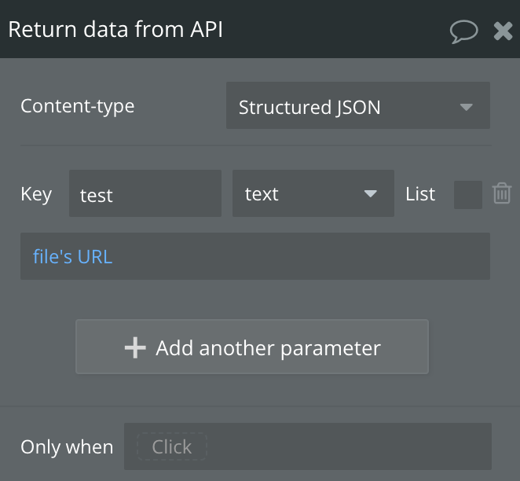Select the Return data from API title bar
This screenshot has width=520, height=481.
(260, 29)
